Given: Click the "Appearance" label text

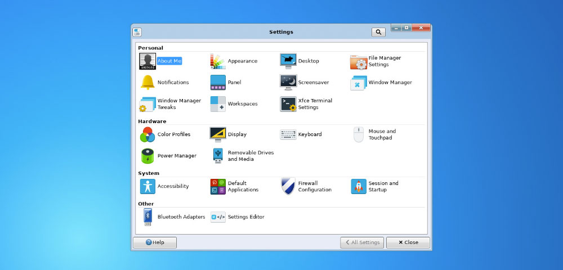Looking at the screenshot, I should click(242, 61).
